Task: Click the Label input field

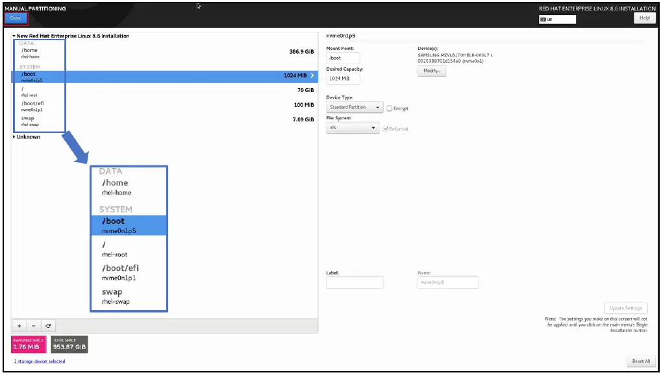Action: [x=355, y=283]
